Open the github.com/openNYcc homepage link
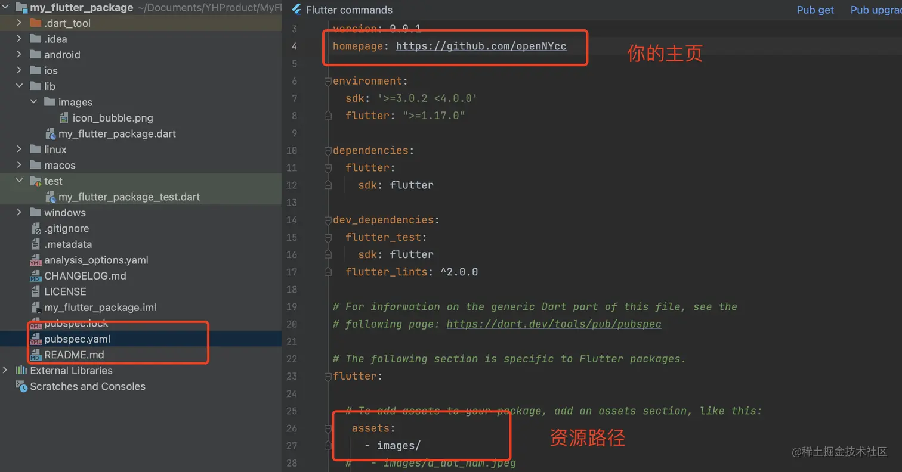Viewport: 902px width, 472px height. (481, 46)
